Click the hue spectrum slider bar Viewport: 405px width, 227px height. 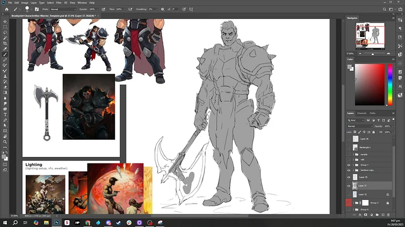(x=390, y=85)
